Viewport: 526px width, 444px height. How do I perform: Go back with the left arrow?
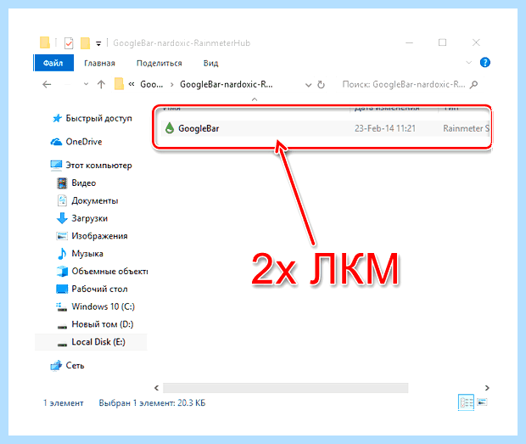tap(47, 84)
